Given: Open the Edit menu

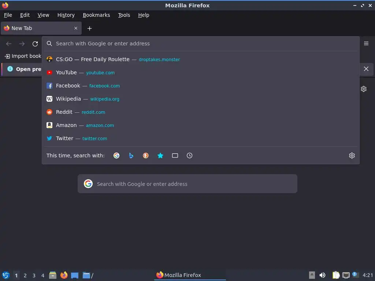Looking at the screenshot, I should [25, 15].
